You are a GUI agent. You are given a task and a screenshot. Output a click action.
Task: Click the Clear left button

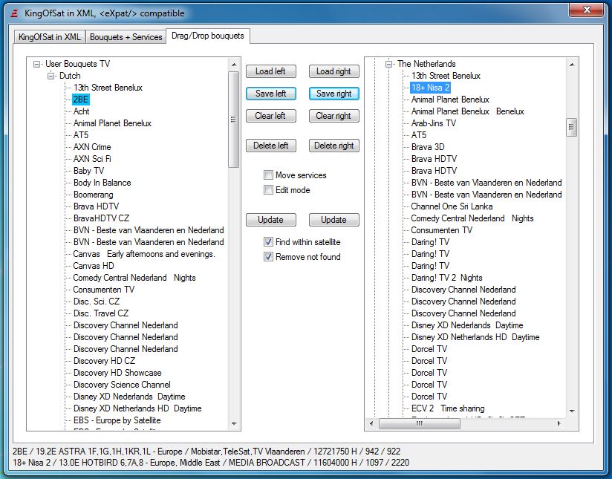tap(271, 116)
